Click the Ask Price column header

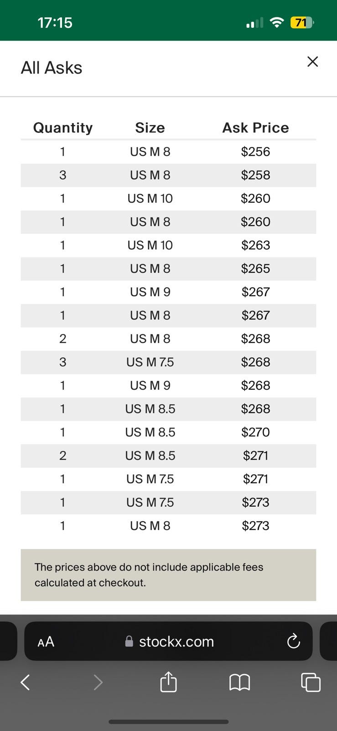(255, 127)
